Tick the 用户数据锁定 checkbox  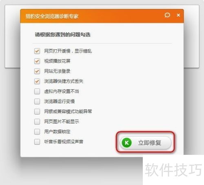point(37,132)
